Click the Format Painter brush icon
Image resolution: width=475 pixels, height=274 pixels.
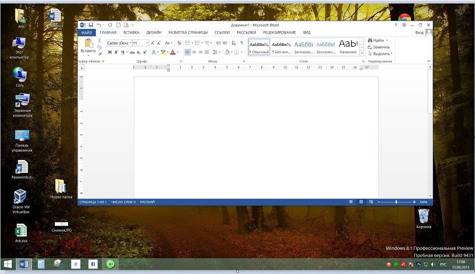pyautogui.click(x=99, y=54)
